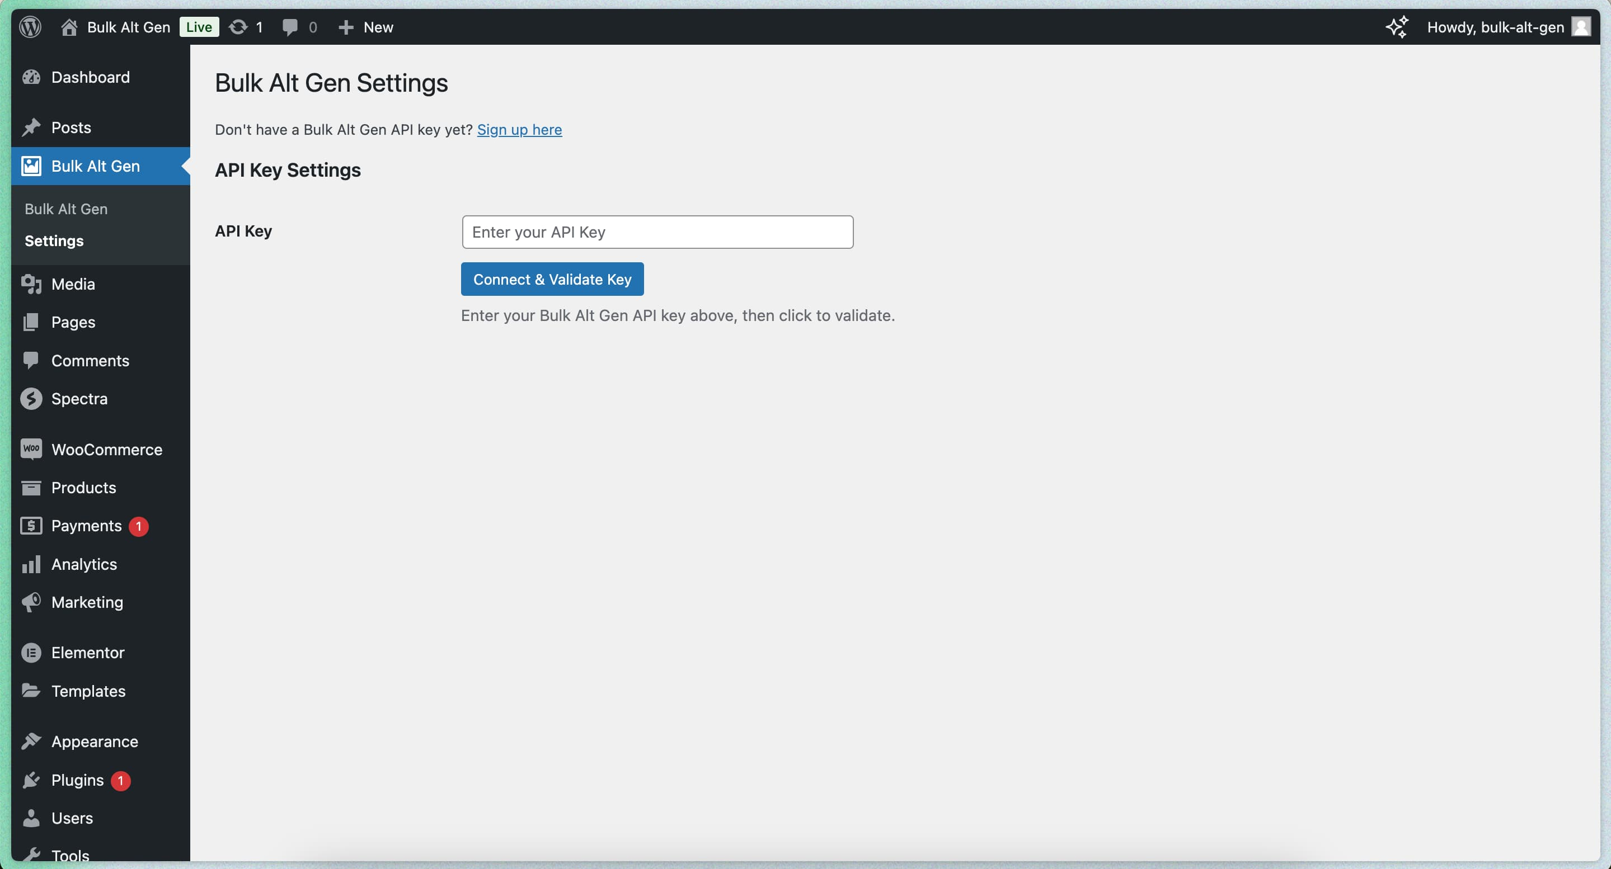Viewport: 1611px width, 869px height.
Task: Select the Spectra lightning bolt icon
Action: tap(32, 399)
